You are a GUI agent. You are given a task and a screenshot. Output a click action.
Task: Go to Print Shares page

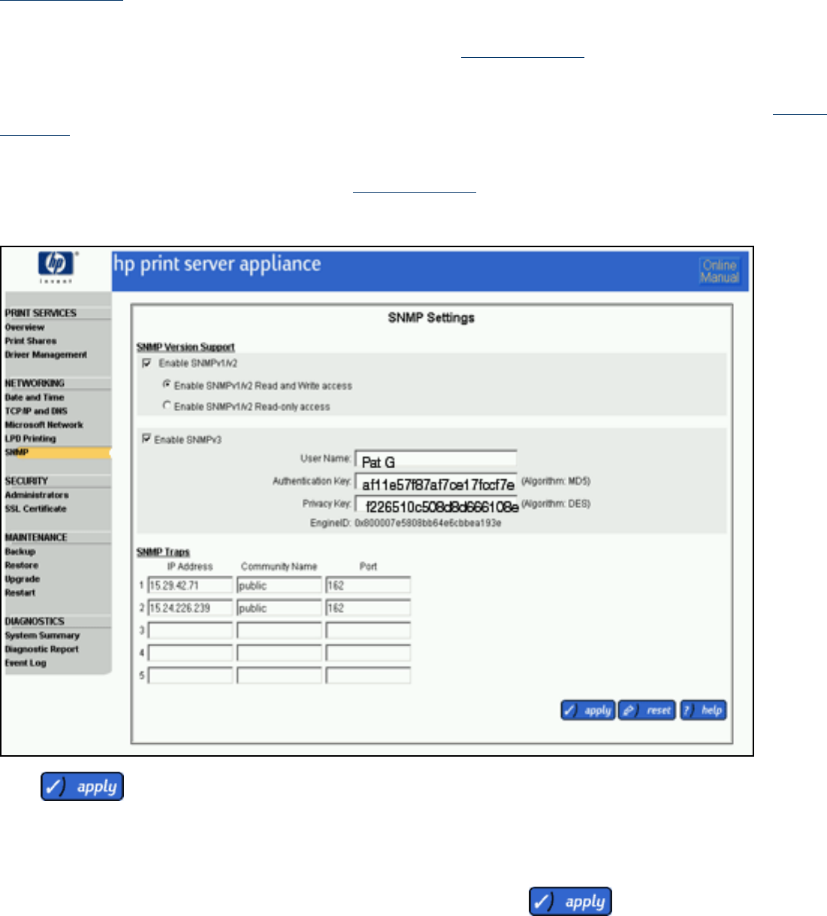[31, 341]
